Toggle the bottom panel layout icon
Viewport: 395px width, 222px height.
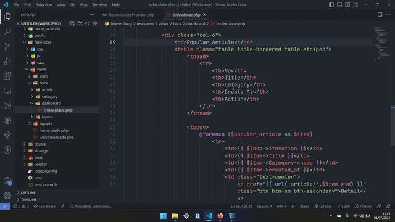pos(339,4)
